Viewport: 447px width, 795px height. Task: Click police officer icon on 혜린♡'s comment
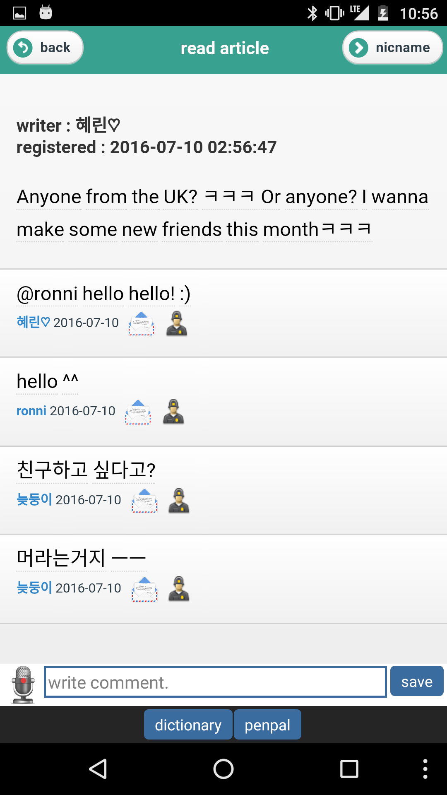(177, 323)
